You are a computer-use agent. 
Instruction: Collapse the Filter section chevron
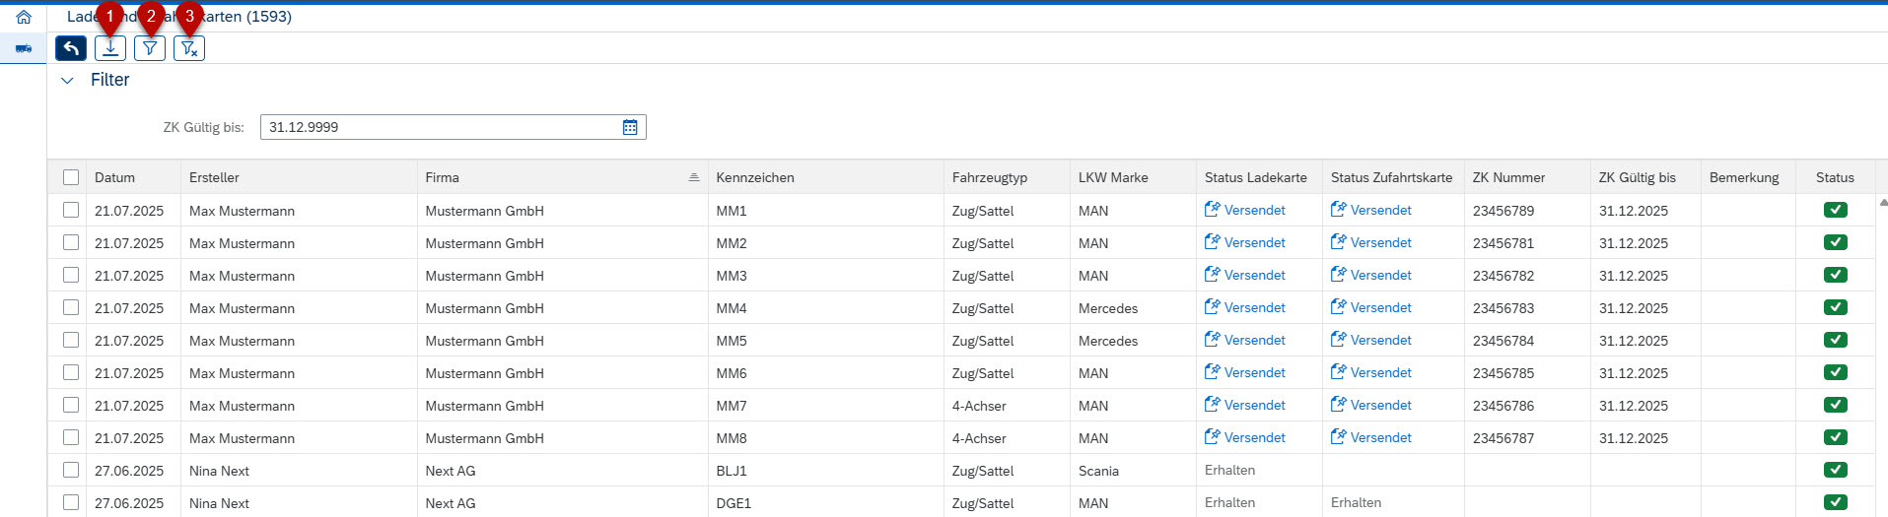[x=67, y=81]
